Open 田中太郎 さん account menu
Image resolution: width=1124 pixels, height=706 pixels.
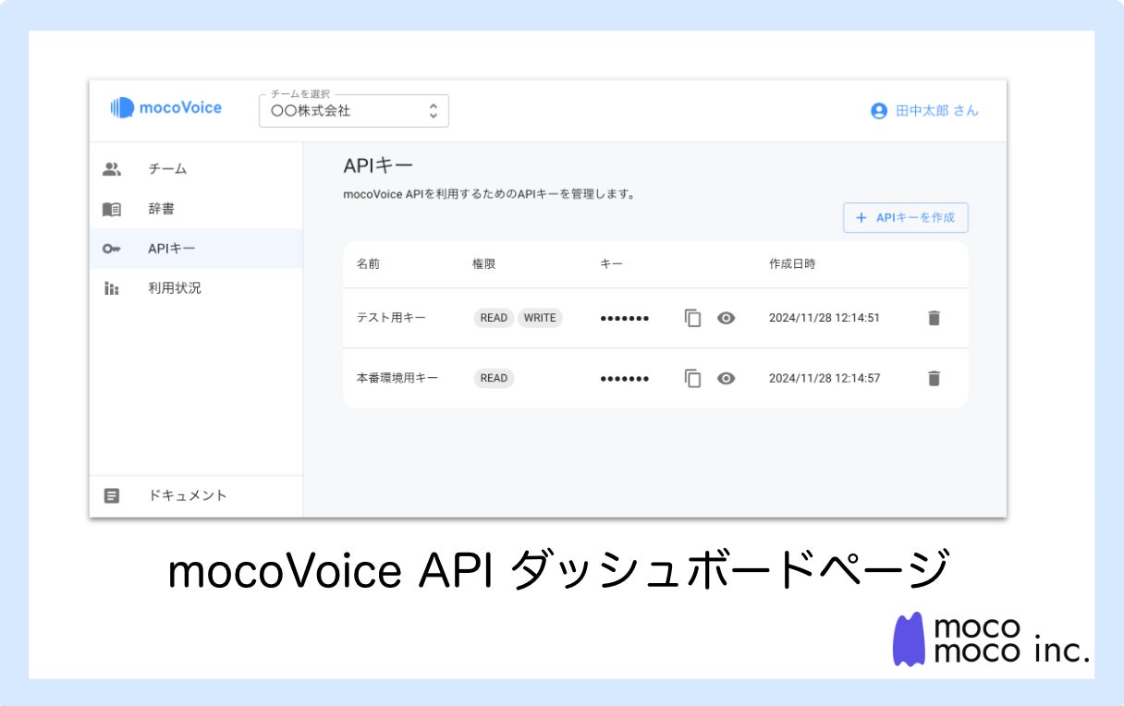point(924,111)
